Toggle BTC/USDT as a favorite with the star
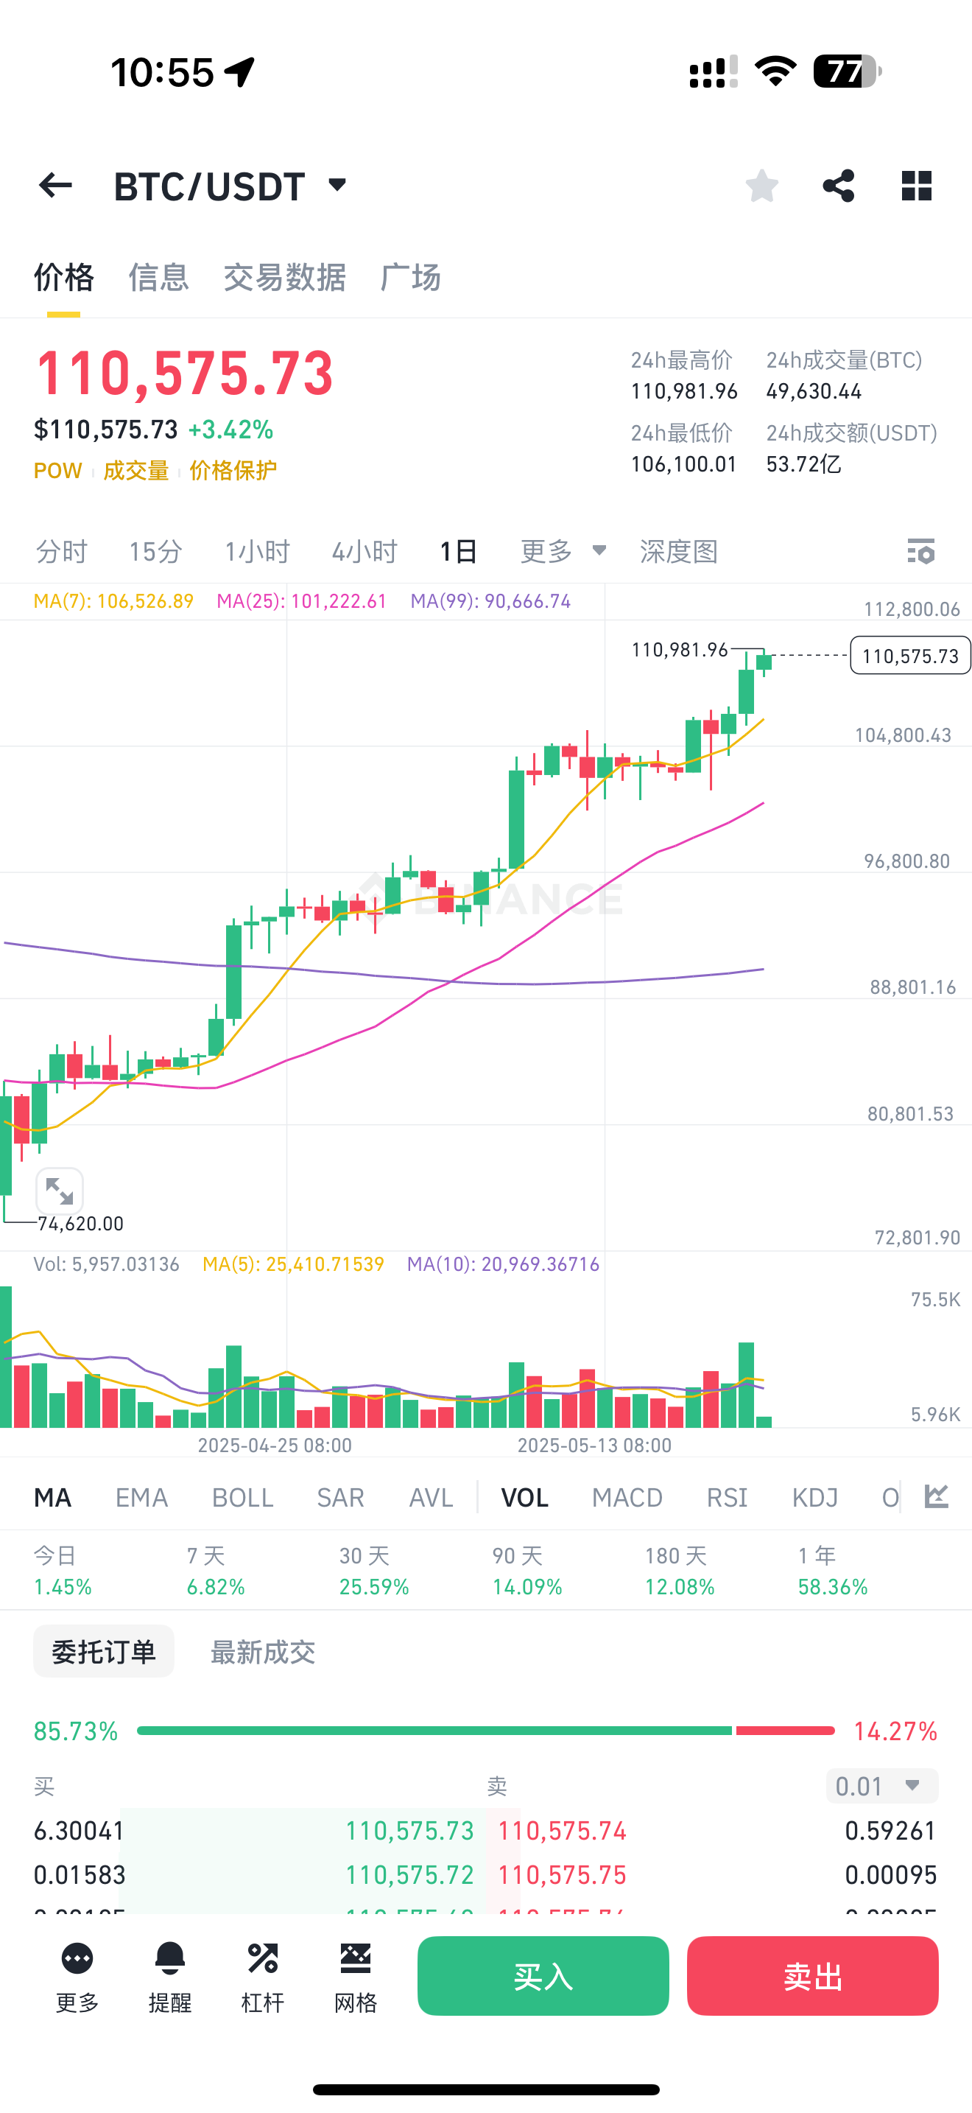This screenshot has width=972, height=2113. [761, 186]
